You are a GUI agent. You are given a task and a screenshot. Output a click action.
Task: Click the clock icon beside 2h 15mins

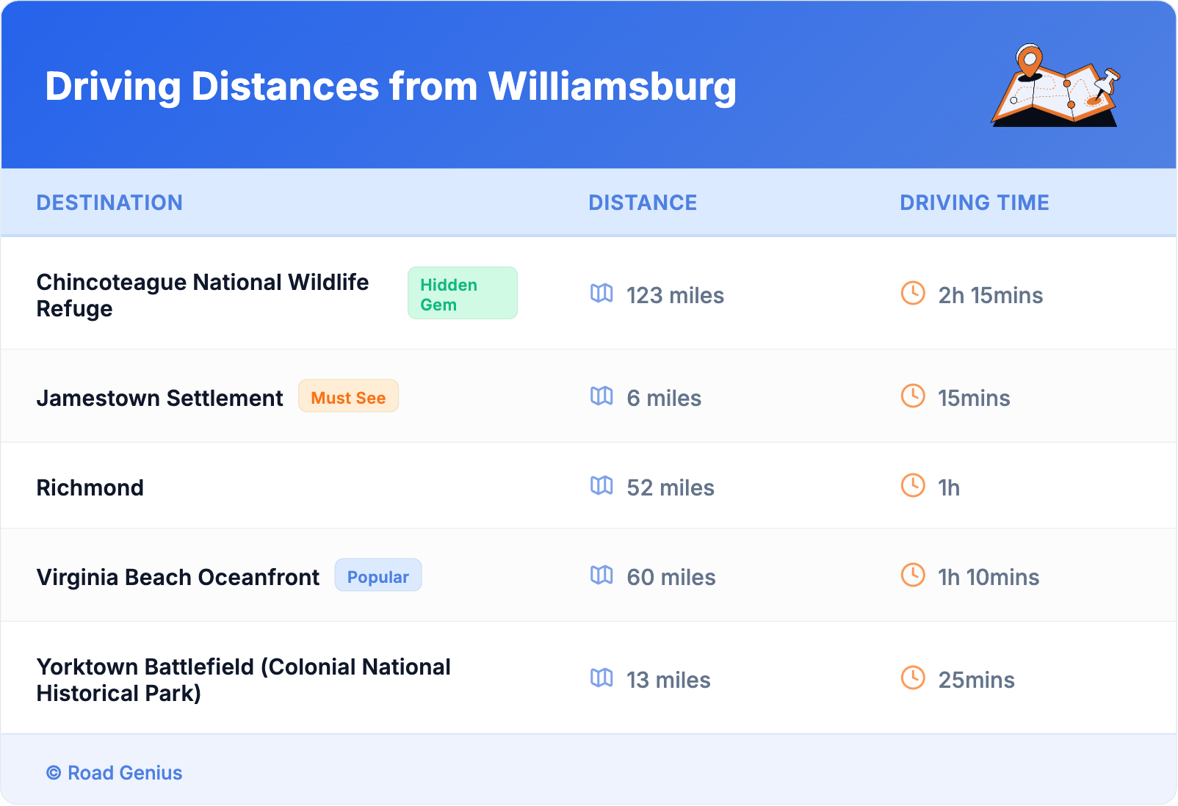(913, 294)
